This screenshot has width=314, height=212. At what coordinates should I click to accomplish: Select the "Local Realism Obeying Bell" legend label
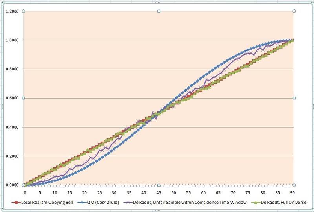click(47, 203)
